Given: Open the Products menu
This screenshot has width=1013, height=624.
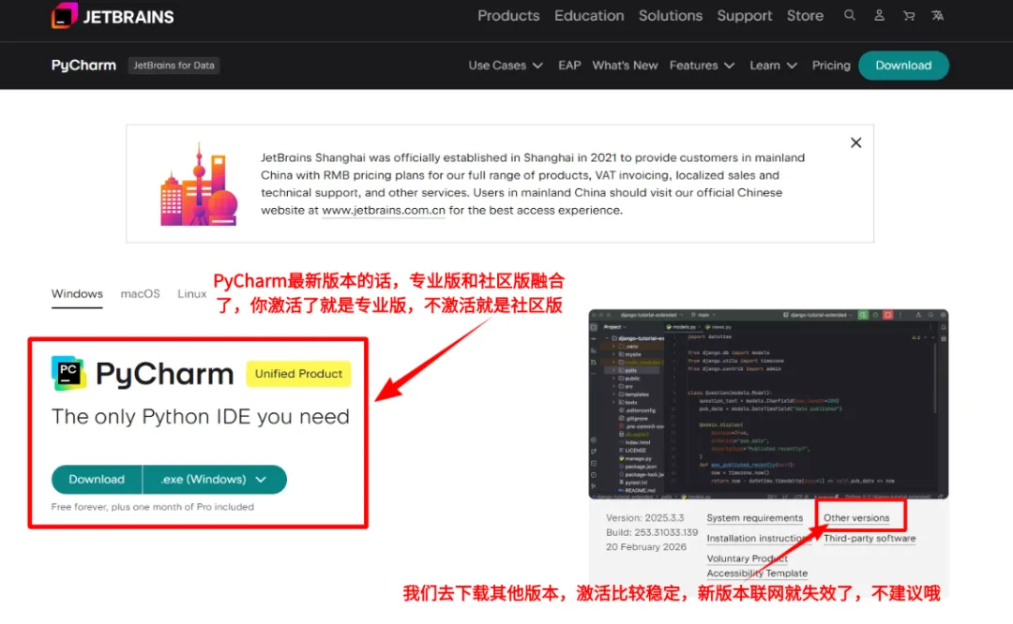Looking at the screenshot, I should point(508,16).
